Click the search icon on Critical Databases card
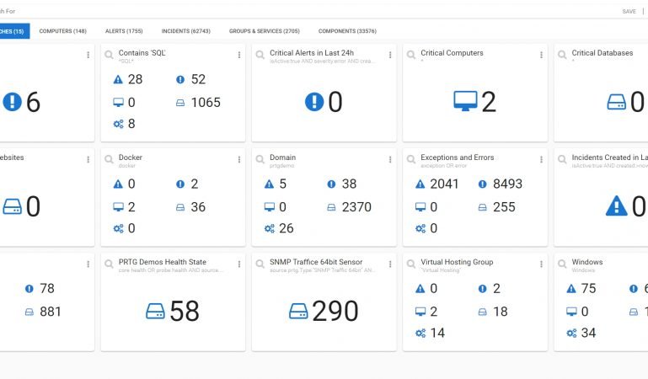Viewport: 648px width, 379px height. tap(562, 55)
